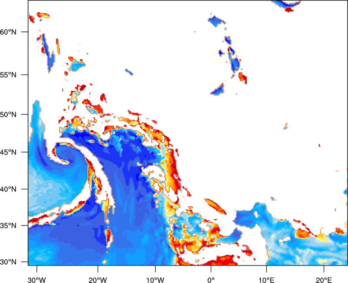348x283 pixels.
Task: Click the 0° longitude label
Action: tap(211, 280)
